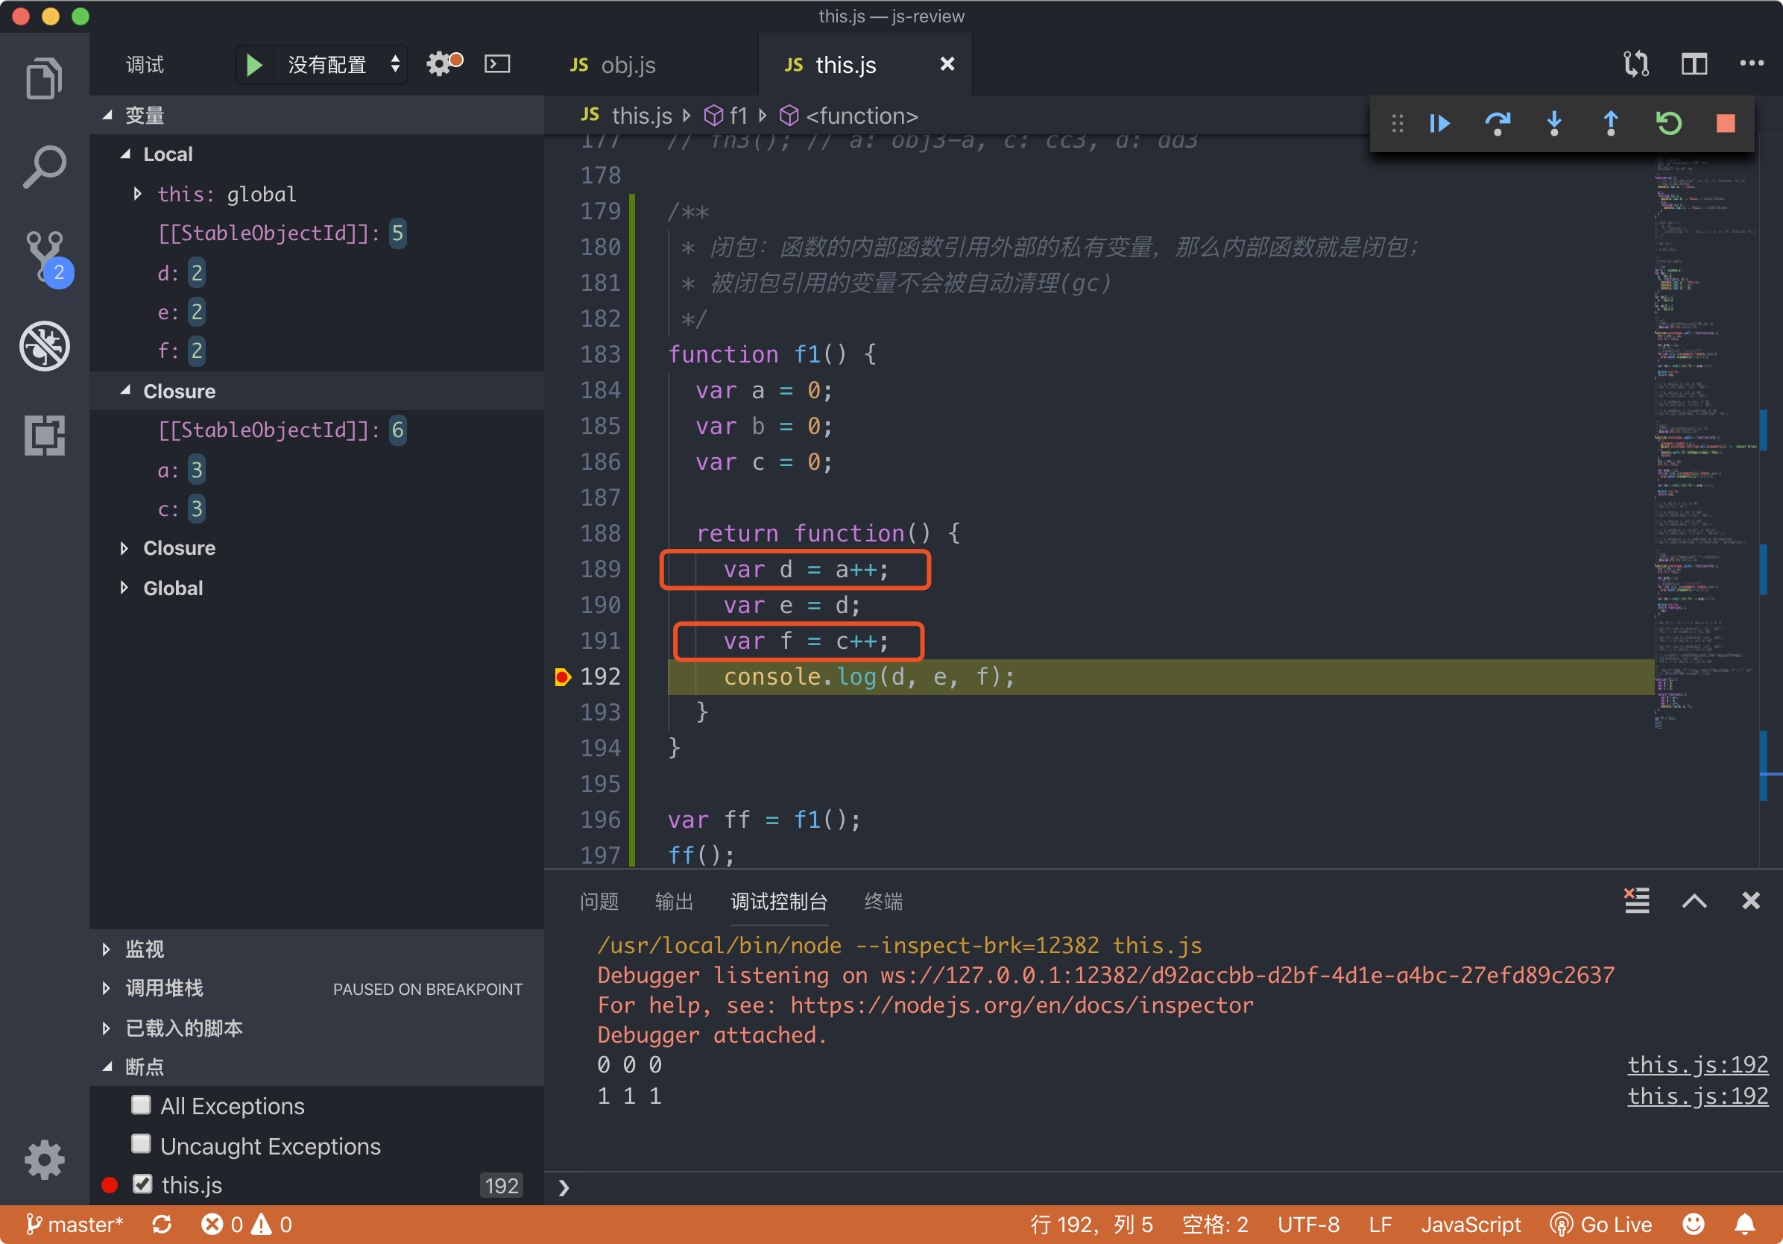
Task: Open the launch.json gear configuration icon
Action: pyautogui.click(x=441, y=63)
